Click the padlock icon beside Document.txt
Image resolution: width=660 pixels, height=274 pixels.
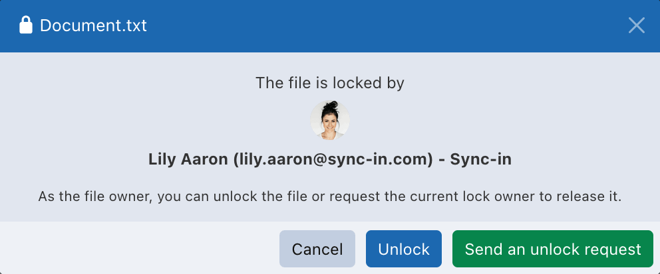tap(26, 26)
